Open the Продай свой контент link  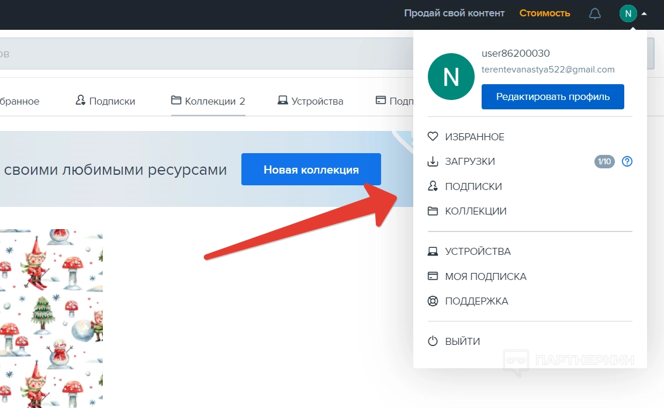click(x=454, y=13)
